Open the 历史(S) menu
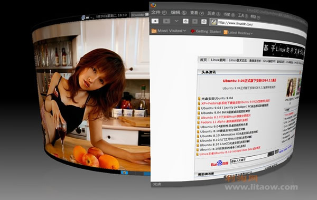Image resolution: width=317 pixels, height=200 pixels. (x=213, y=14)
